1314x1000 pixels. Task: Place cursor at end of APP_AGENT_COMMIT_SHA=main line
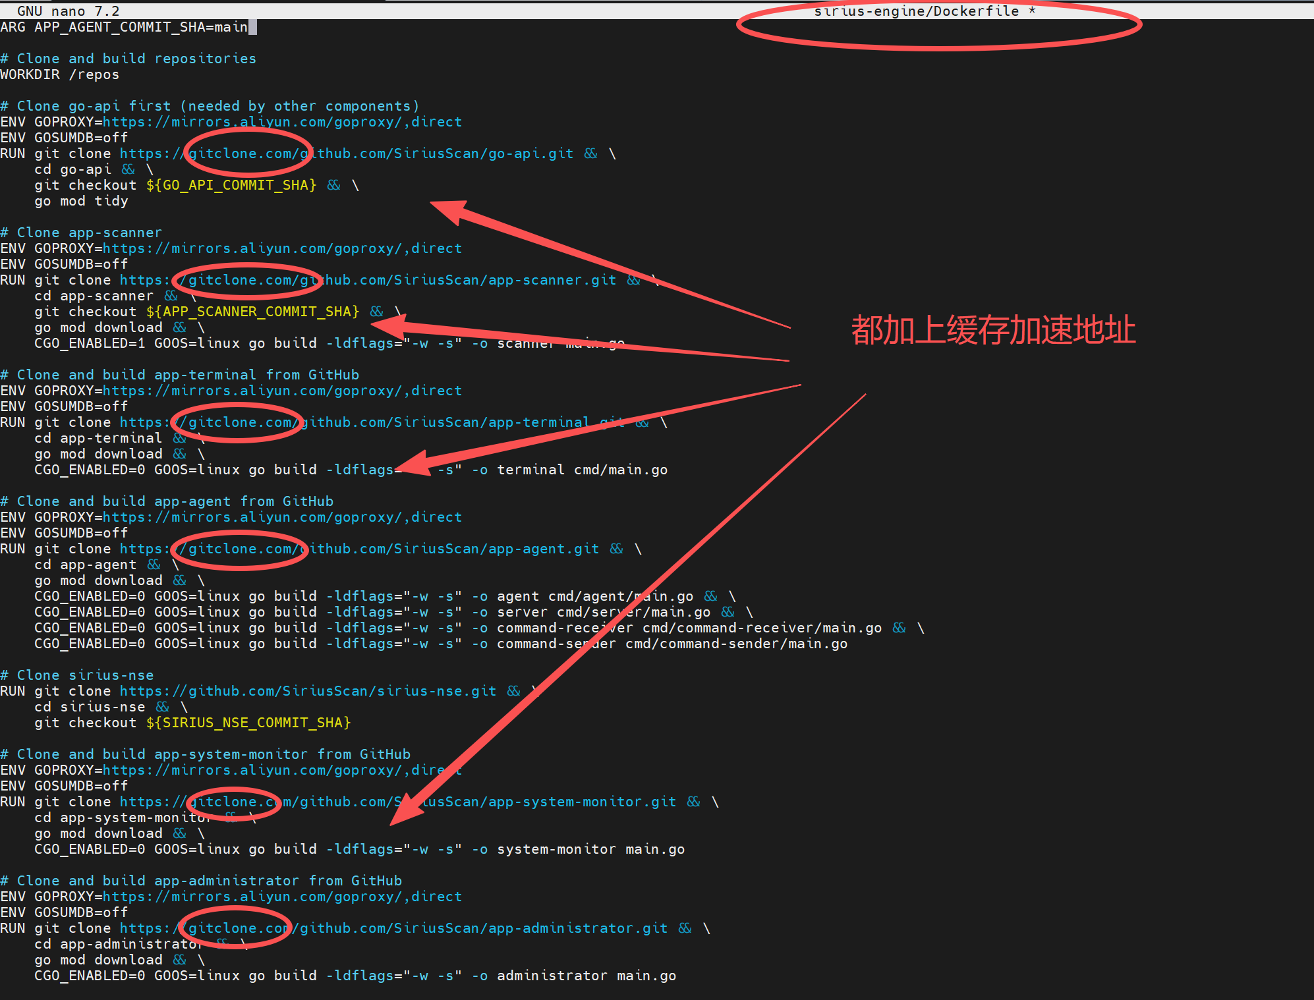[x=252, y=27]
